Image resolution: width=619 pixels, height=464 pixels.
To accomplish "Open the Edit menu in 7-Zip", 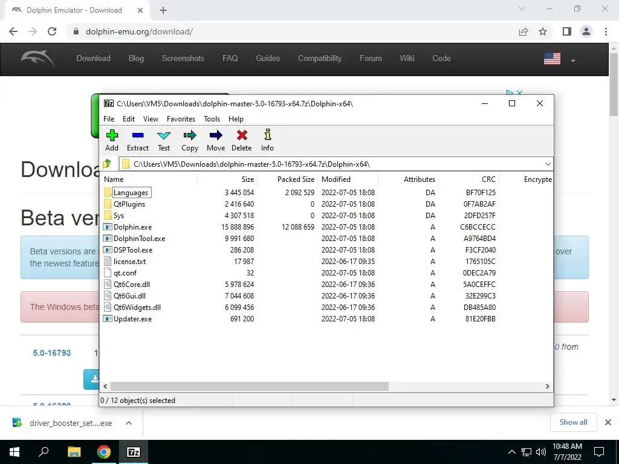I will (129, 119).
